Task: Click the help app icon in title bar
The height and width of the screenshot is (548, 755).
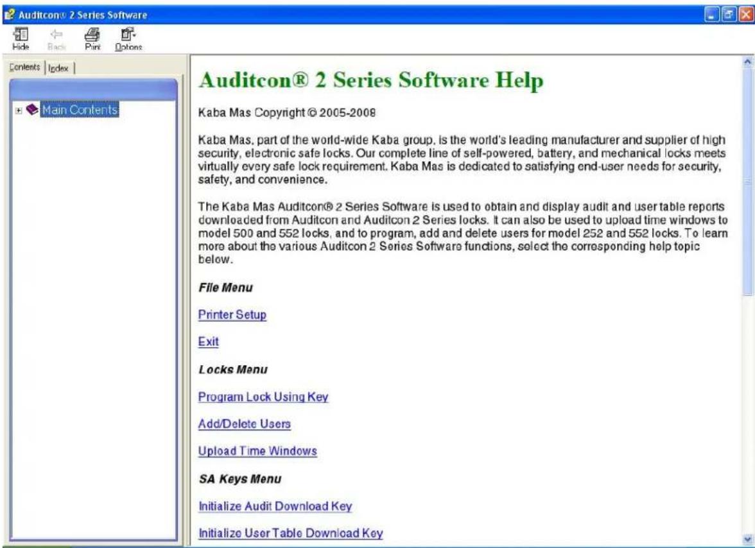Action: click(x=9, y=14)
